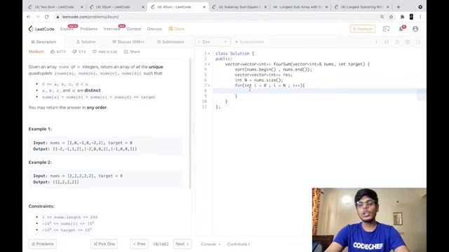449x252 pixels.
Task: Click the Medium difficulty label
Action: pos(36,52)
